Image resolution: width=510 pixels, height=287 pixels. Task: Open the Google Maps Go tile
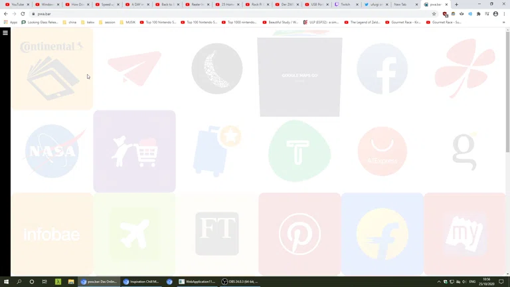[299, 76]
